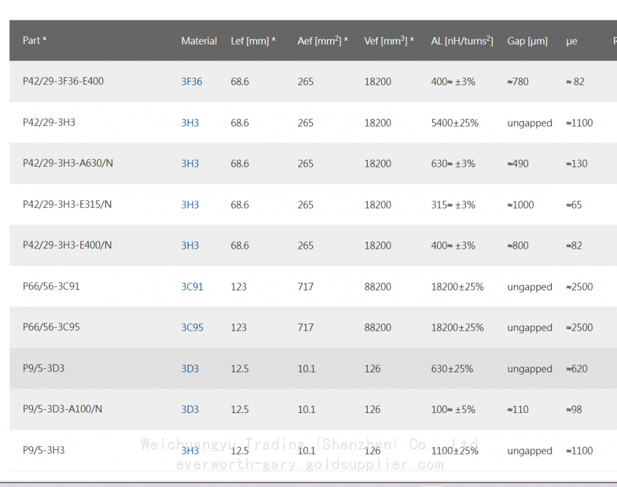The height and width of the screenshot is (487, 617).
Task: Select 3H3 material for P42/29-3H3-E400/N
Action: pyautogui.click(x=190, y=246)
